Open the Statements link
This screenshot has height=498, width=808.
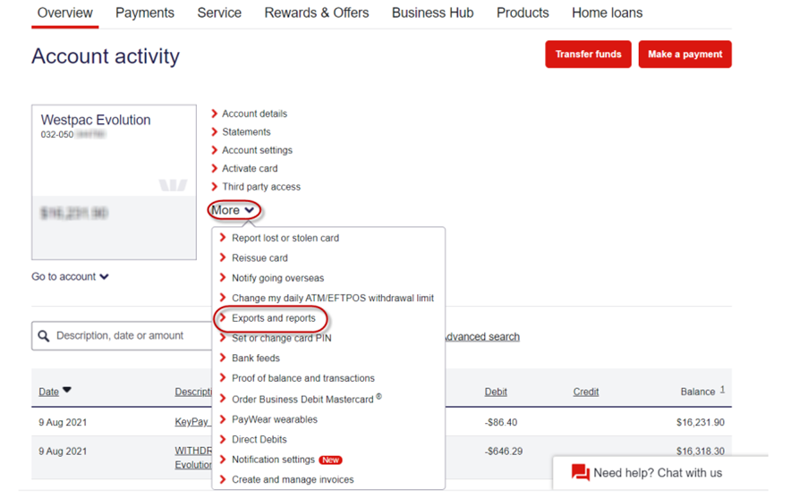[246, 132]
